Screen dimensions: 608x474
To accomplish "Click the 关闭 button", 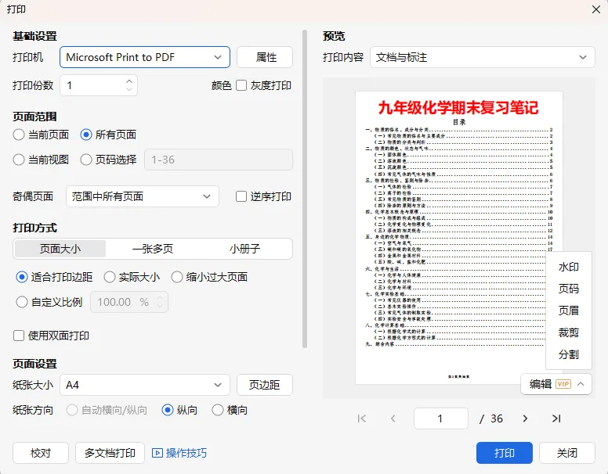I will pyautogui.click(x=567, y=453).
